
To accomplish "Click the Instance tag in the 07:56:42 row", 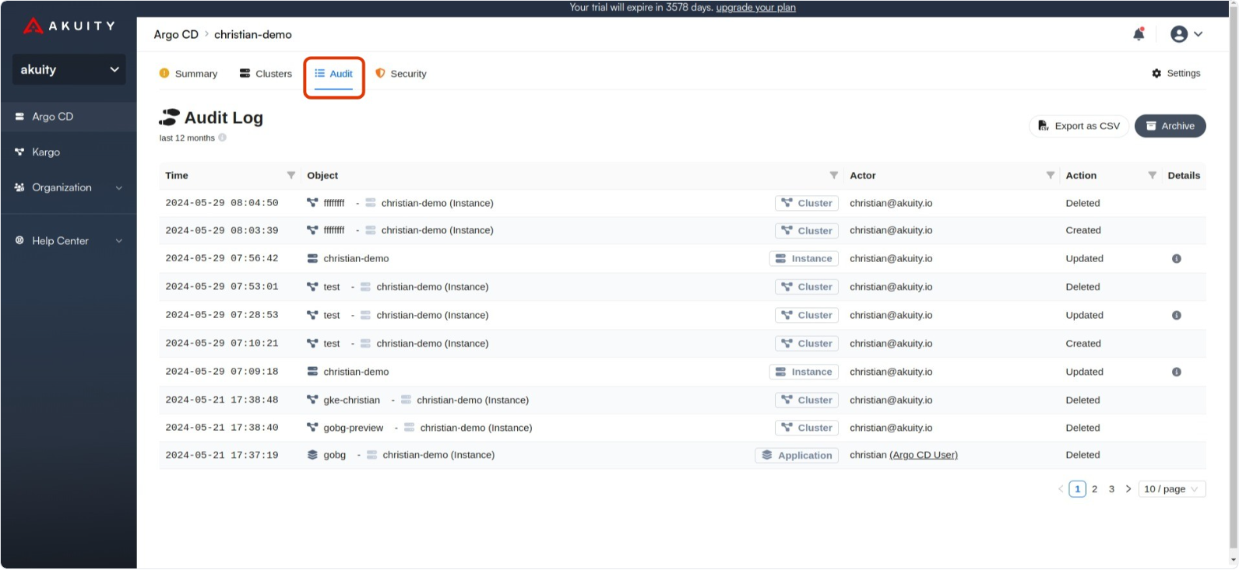I will click(804, 259).
